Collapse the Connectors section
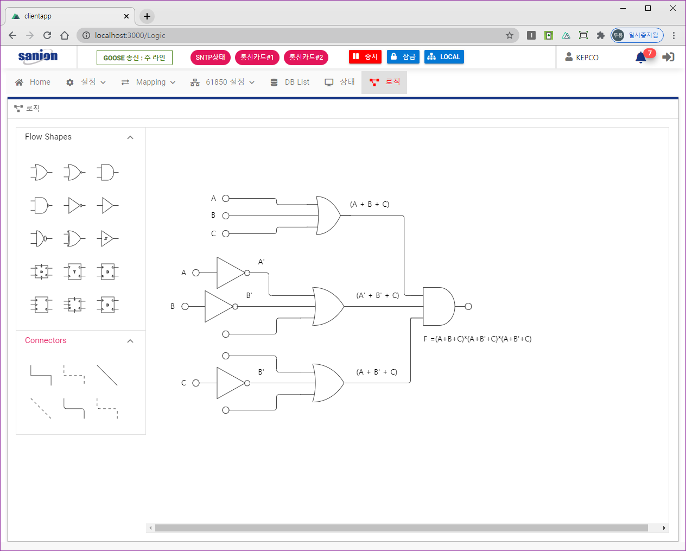The width and height of the screenshot is (686, 551). 130,341
